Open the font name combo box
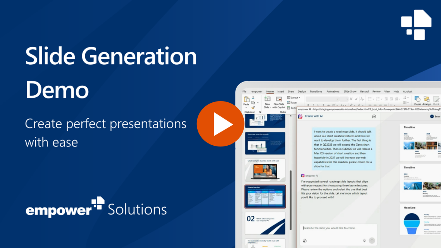 (322, 99)
